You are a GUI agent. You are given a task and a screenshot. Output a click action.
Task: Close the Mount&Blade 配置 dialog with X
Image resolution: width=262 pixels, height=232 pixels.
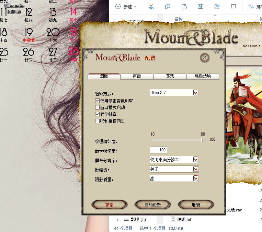(x=205, y=57)
